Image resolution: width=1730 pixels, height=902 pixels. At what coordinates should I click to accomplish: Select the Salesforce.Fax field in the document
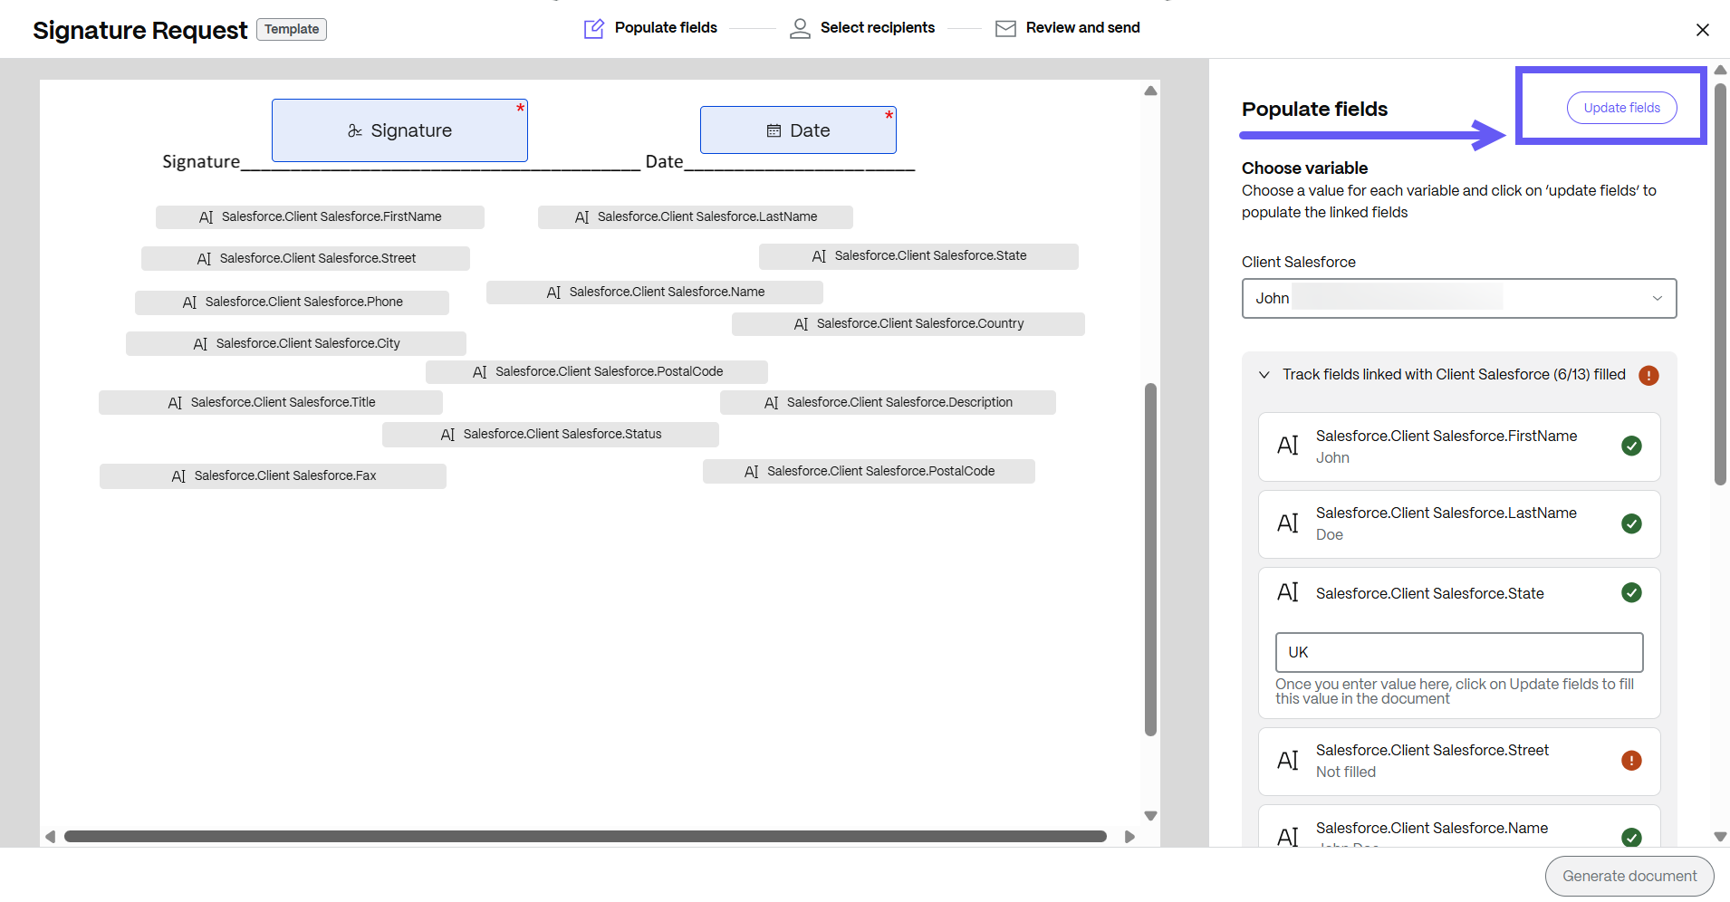coord(273,475)
